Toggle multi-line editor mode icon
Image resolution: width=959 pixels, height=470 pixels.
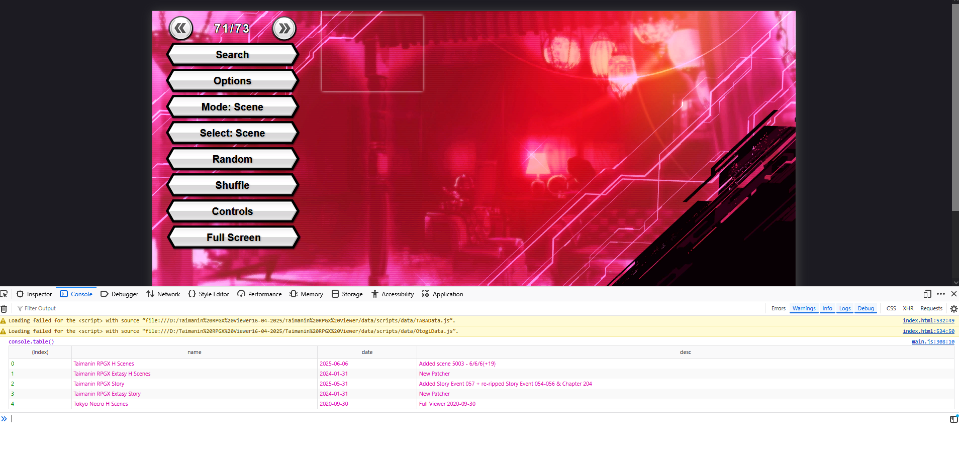[x=953, y=419]
